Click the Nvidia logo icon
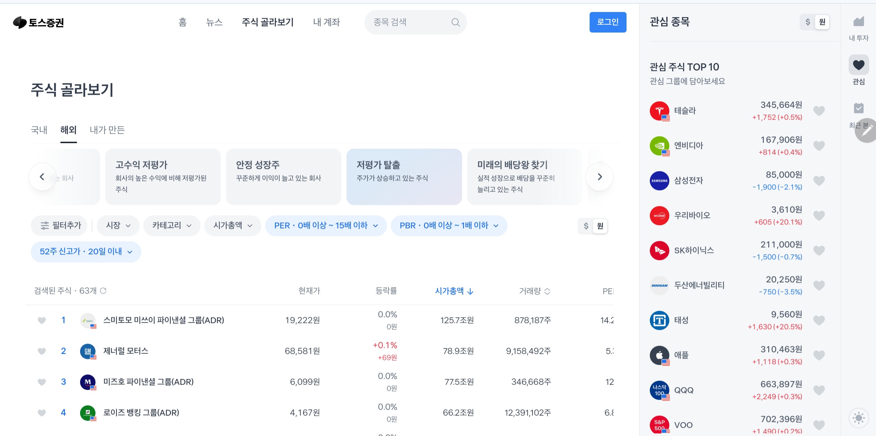Viewport: 876px width, 436px height. click(659, 146)
